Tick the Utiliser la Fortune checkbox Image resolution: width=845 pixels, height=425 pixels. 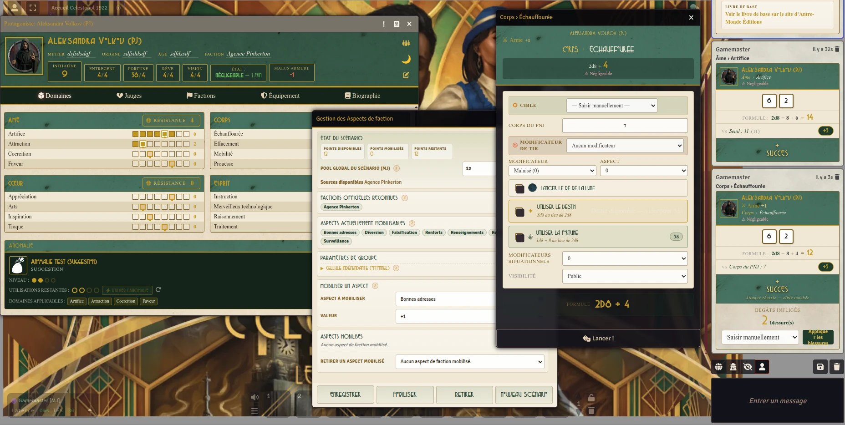[x=519, y=237]
